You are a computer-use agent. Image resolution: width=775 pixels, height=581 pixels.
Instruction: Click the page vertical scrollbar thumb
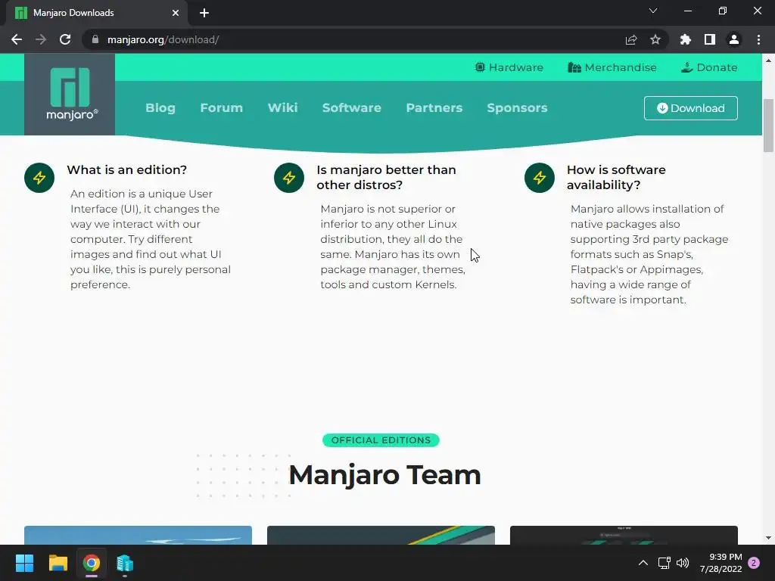768,126
